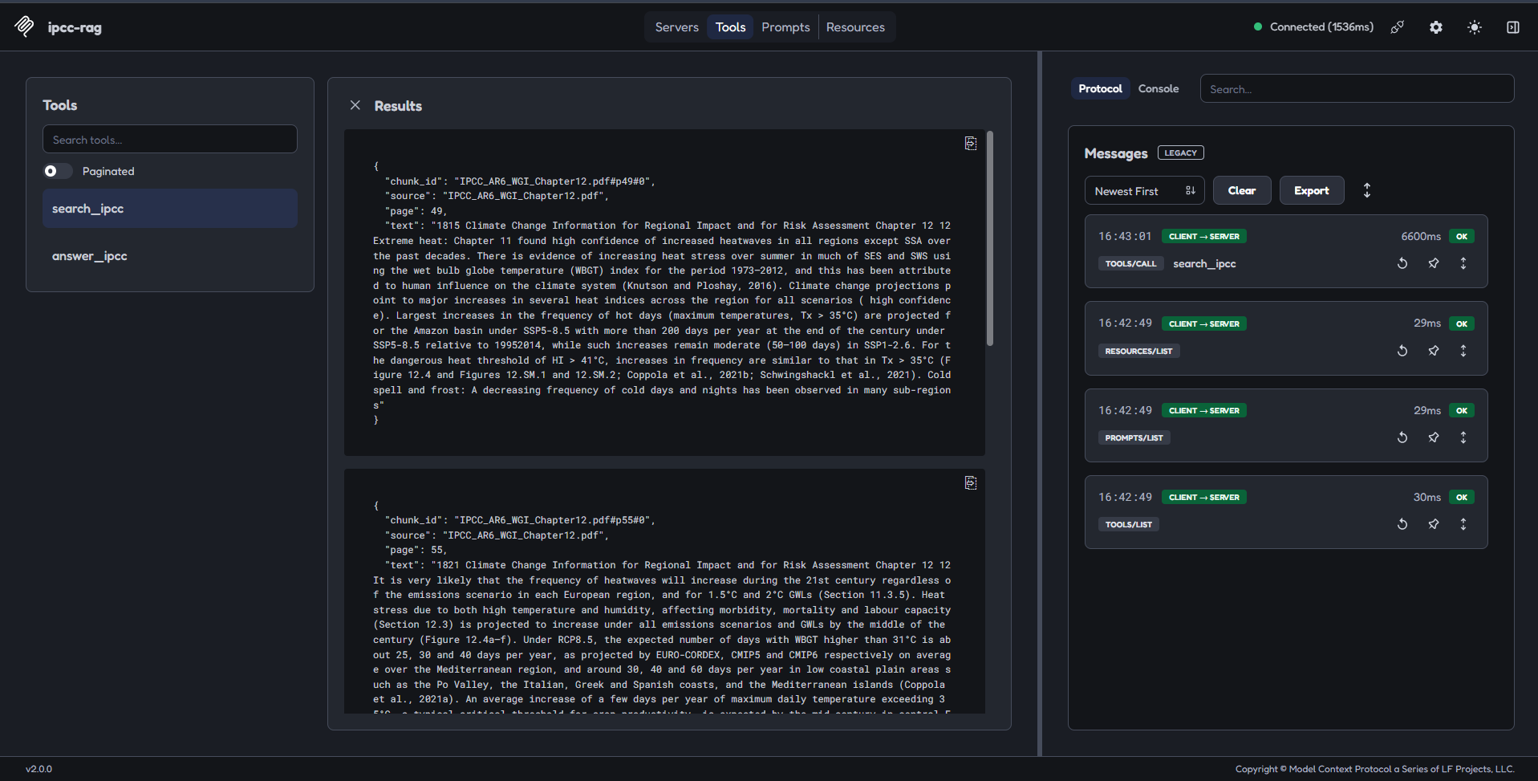Click the Messages heading

point(1116,153)
